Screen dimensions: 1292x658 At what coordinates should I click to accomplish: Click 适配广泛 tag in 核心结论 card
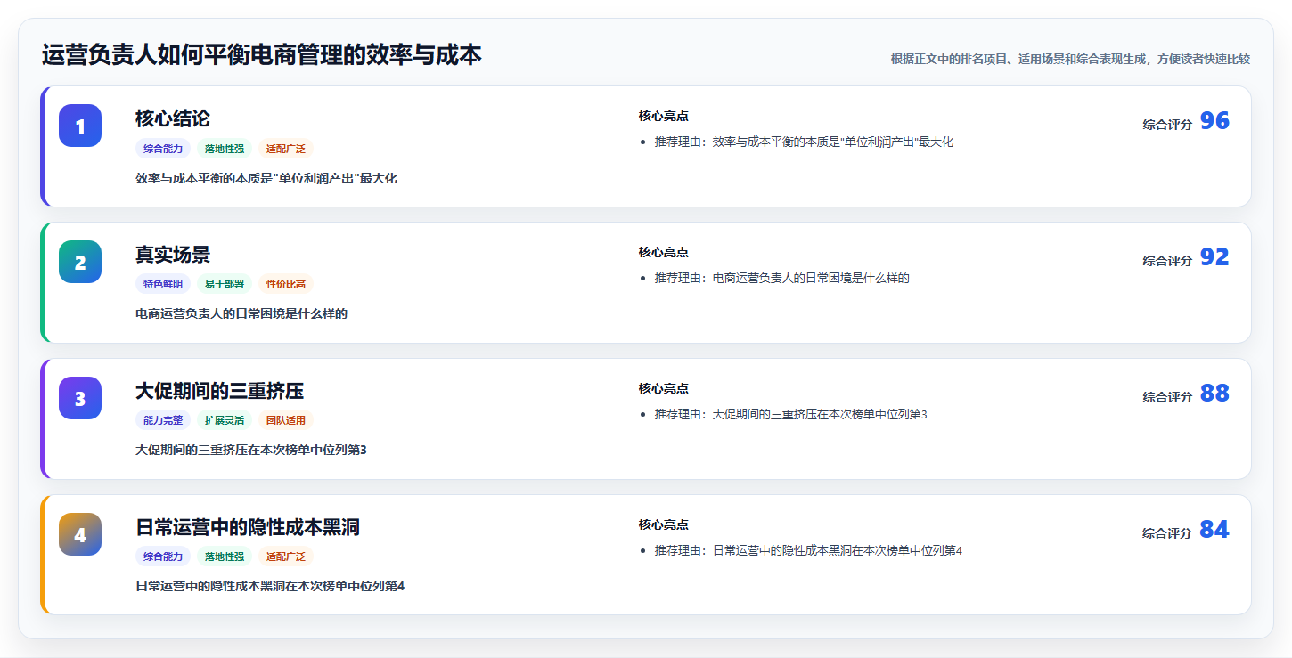[286, 149]
